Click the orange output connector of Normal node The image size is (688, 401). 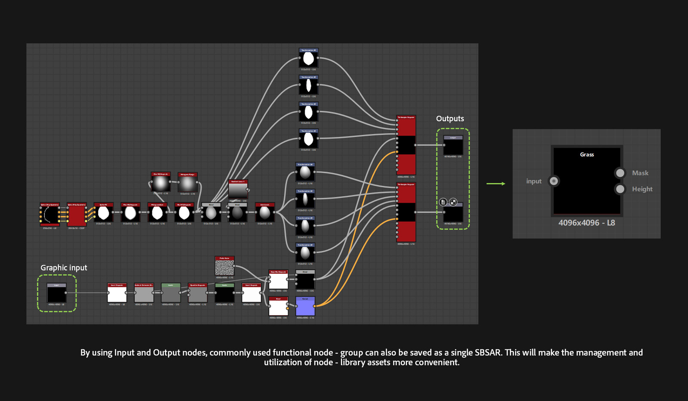click(315, 306)
